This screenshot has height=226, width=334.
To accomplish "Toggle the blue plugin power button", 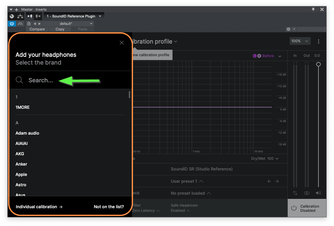I will coord(12,24).
